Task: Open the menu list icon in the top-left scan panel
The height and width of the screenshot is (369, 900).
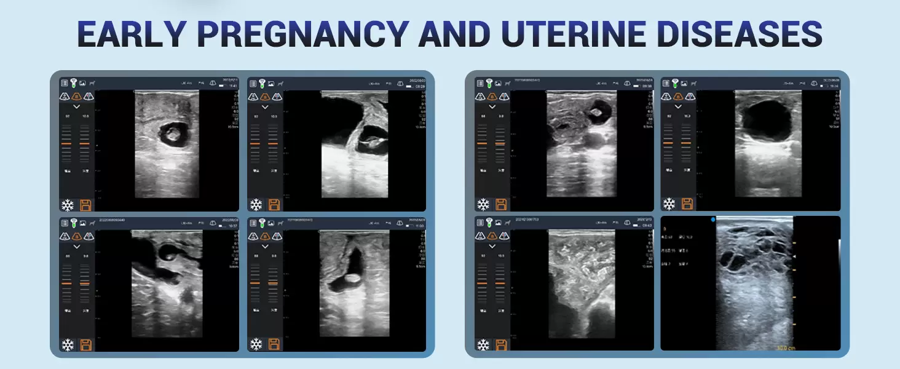Action: pyautogui.click(x=65, y=83)
